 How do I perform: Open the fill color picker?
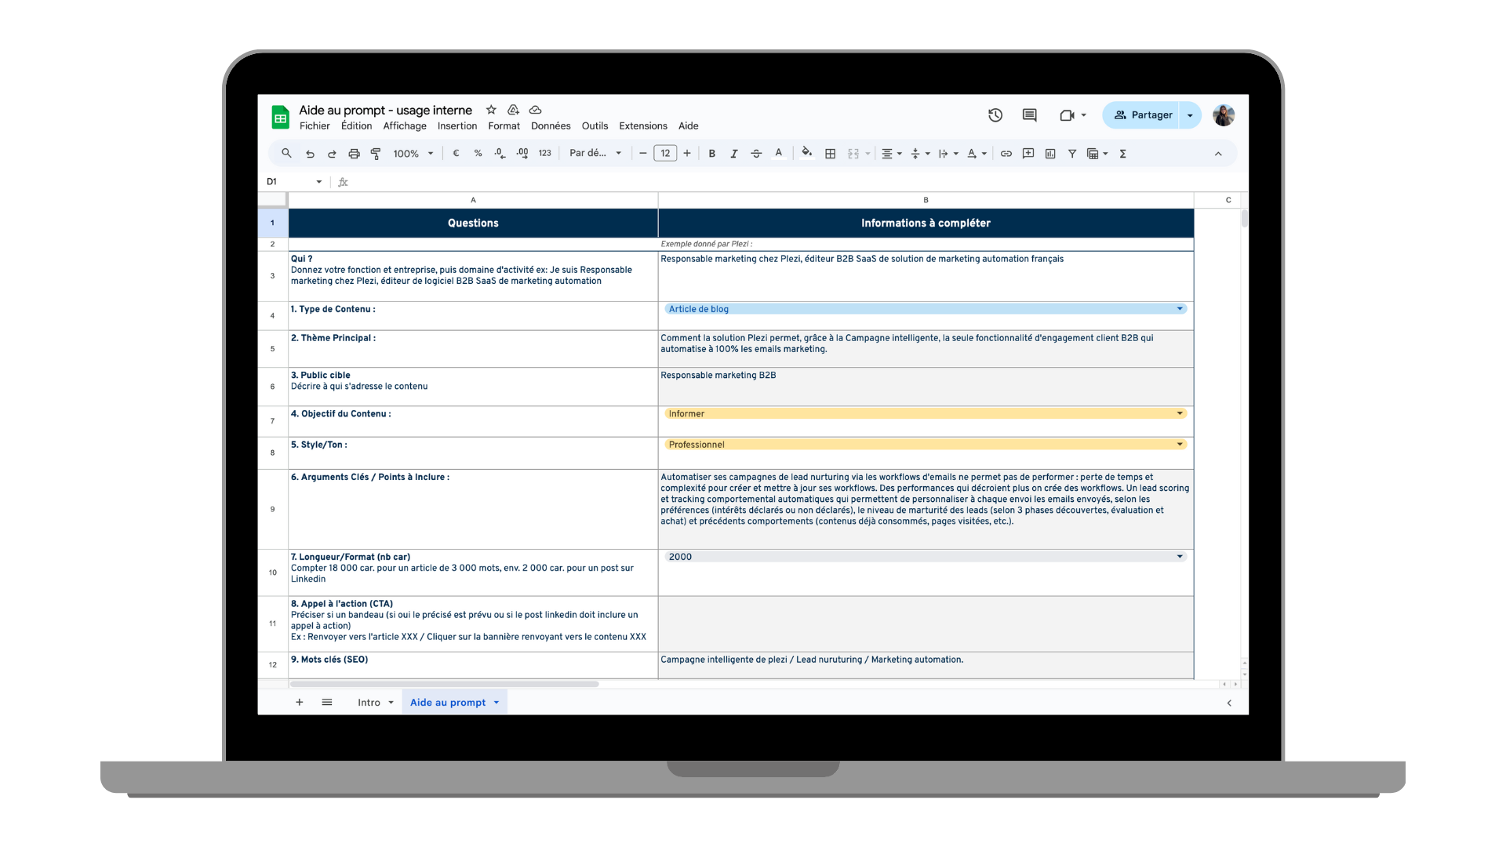click(807, 154)
